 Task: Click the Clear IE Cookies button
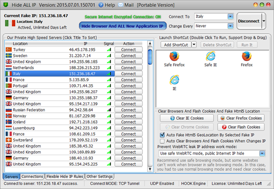[x=187, y=118]
